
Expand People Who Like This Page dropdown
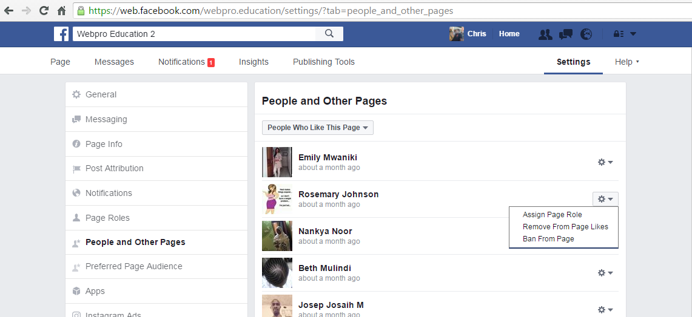coord(317,128)
